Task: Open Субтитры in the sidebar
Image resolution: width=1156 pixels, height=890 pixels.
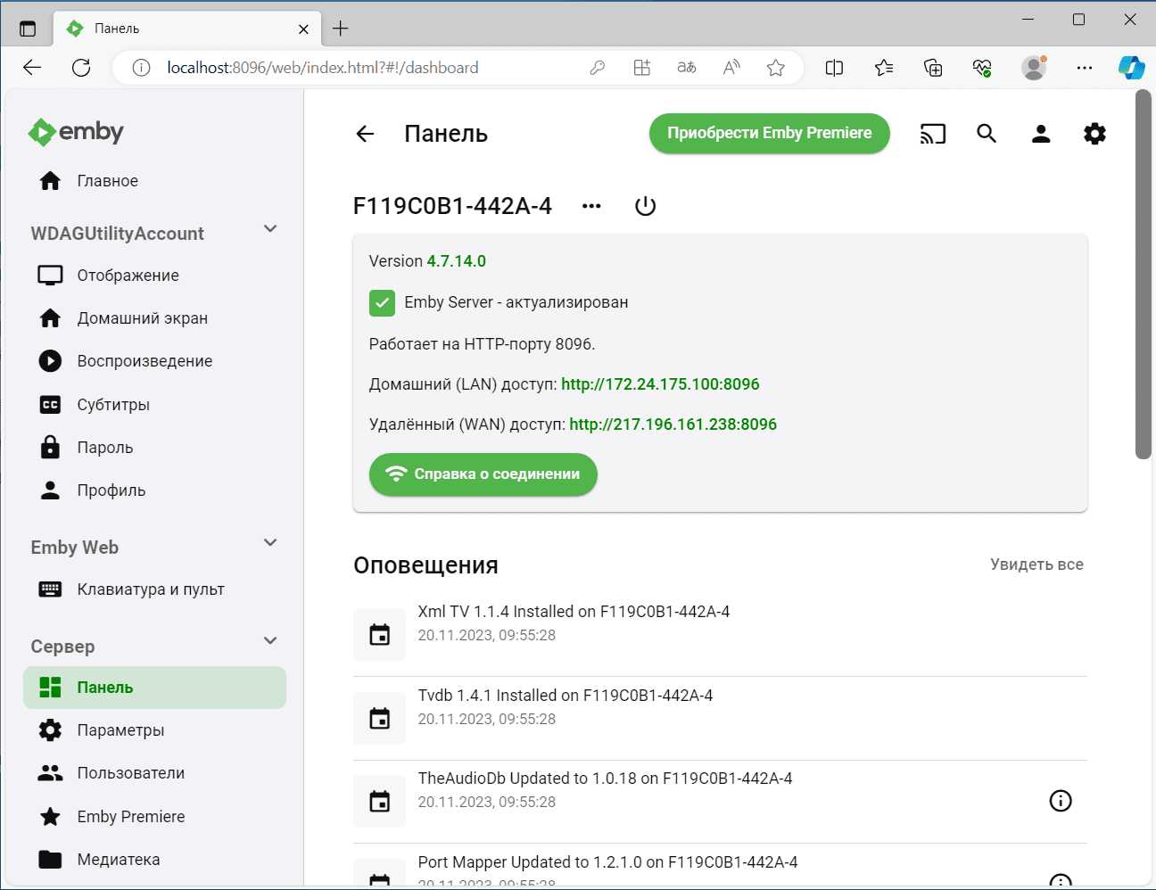Action: tap(113, 405)
